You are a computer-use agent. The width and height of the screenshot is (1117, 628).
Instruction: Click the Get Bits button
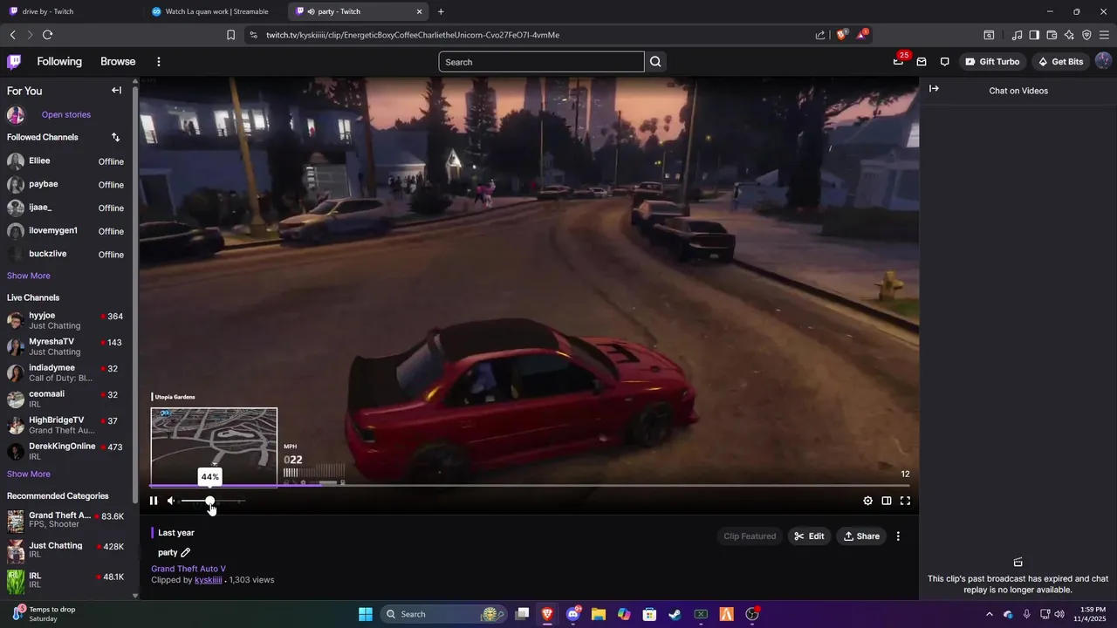click(x=1060, y=62)
